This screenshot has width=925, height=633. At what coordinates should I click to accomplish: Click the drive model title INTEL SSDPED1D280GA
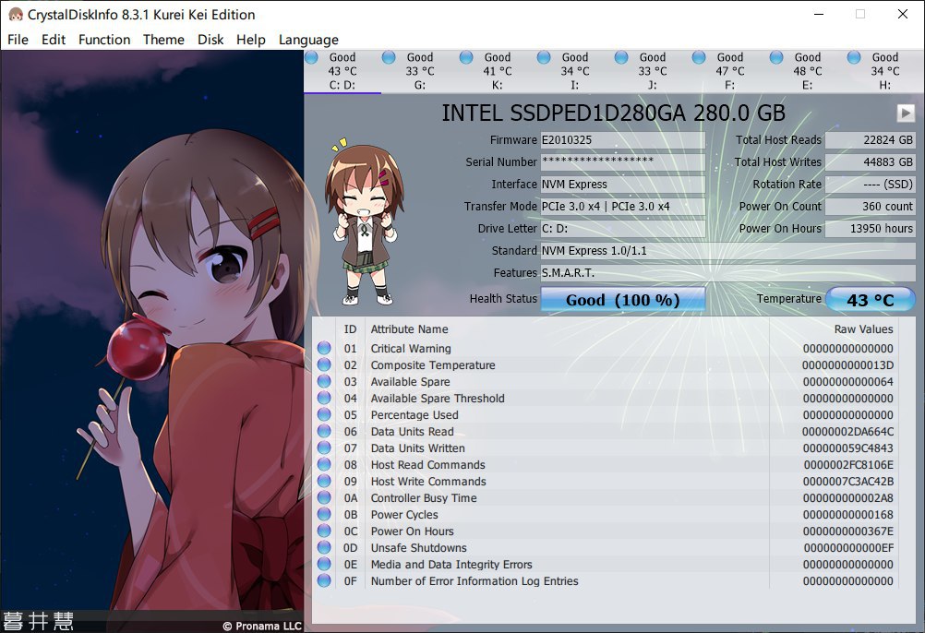[614, 113]
